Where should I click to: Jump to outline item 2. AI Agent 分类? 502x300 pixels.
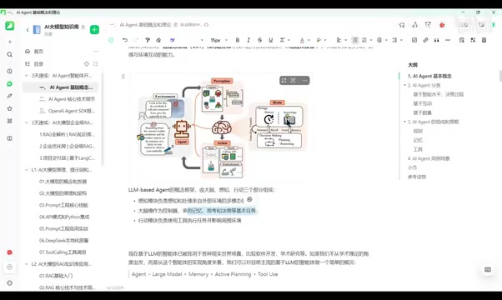424,85
